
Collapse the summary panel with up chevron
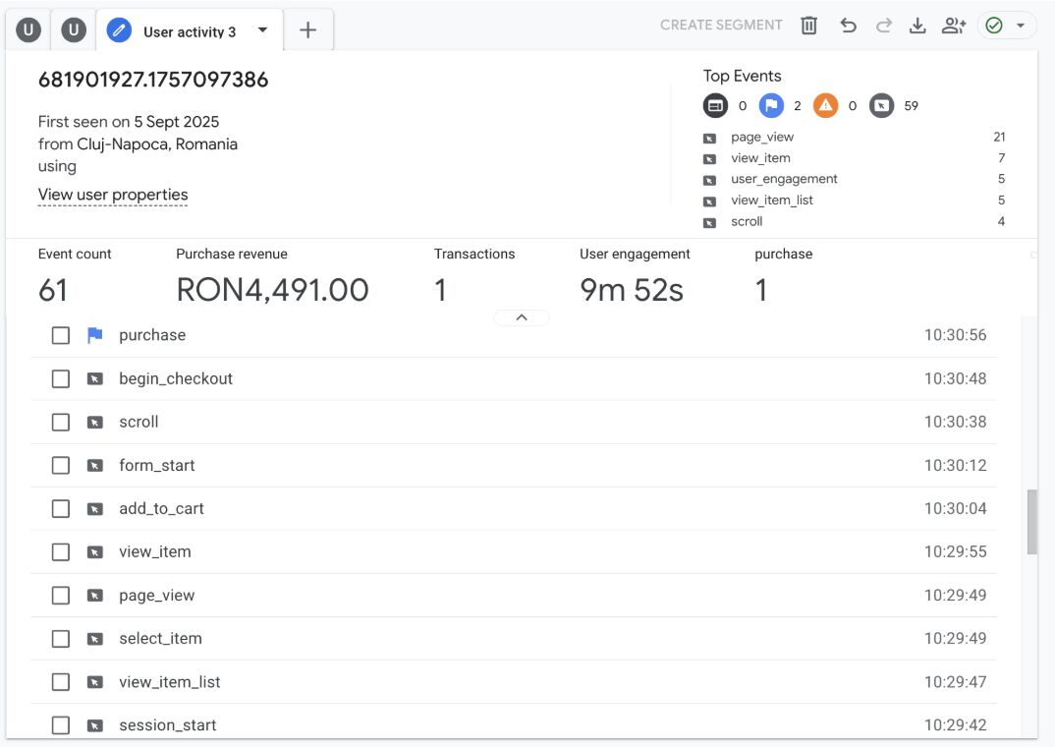point(522,317)
